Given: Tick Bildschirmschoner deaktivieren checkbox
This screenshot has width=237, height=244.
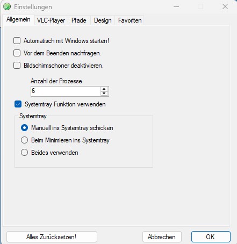Looking at the screenshot, I should 17,66.
